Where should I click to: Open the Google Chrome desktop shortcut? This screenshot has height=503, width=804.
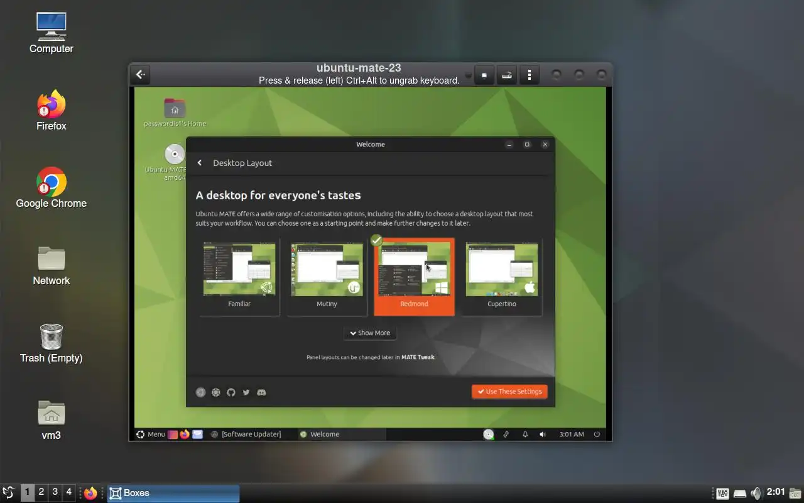[x=52, y=187]
